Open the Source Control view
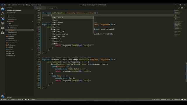 (2, 18)
